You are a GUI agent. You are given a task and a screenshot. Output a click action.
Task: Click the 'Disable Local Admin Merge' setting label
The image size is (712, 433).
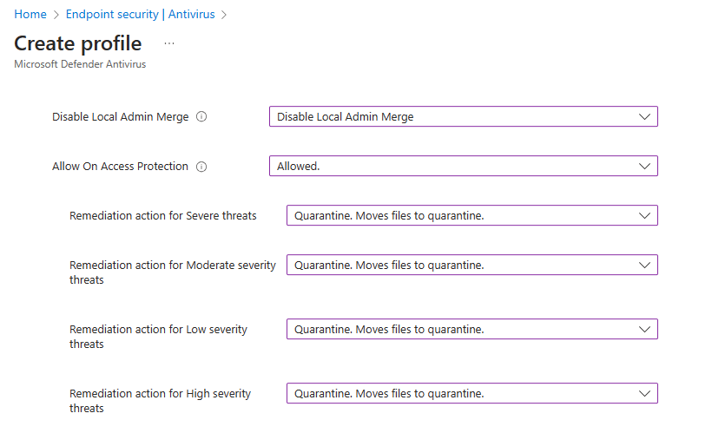(x=120, y=117)
